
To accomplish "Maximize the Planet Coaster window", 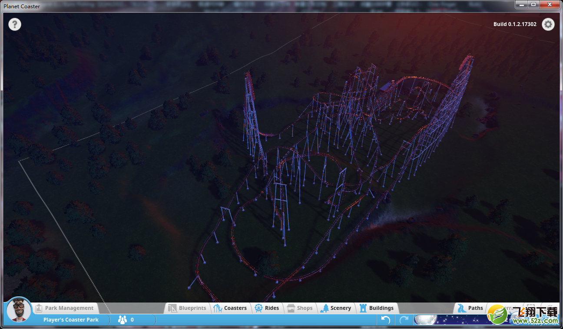I will [x=533, y=4].
